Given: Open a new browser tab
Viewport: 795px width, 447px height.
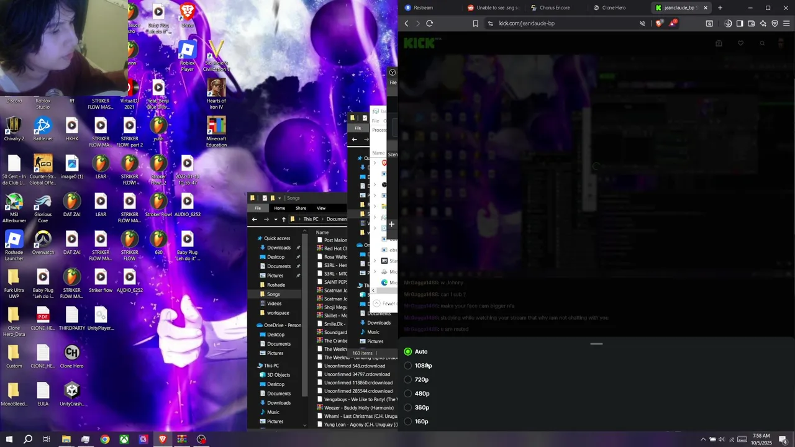Looking at the screenshot, I should 720,7.
